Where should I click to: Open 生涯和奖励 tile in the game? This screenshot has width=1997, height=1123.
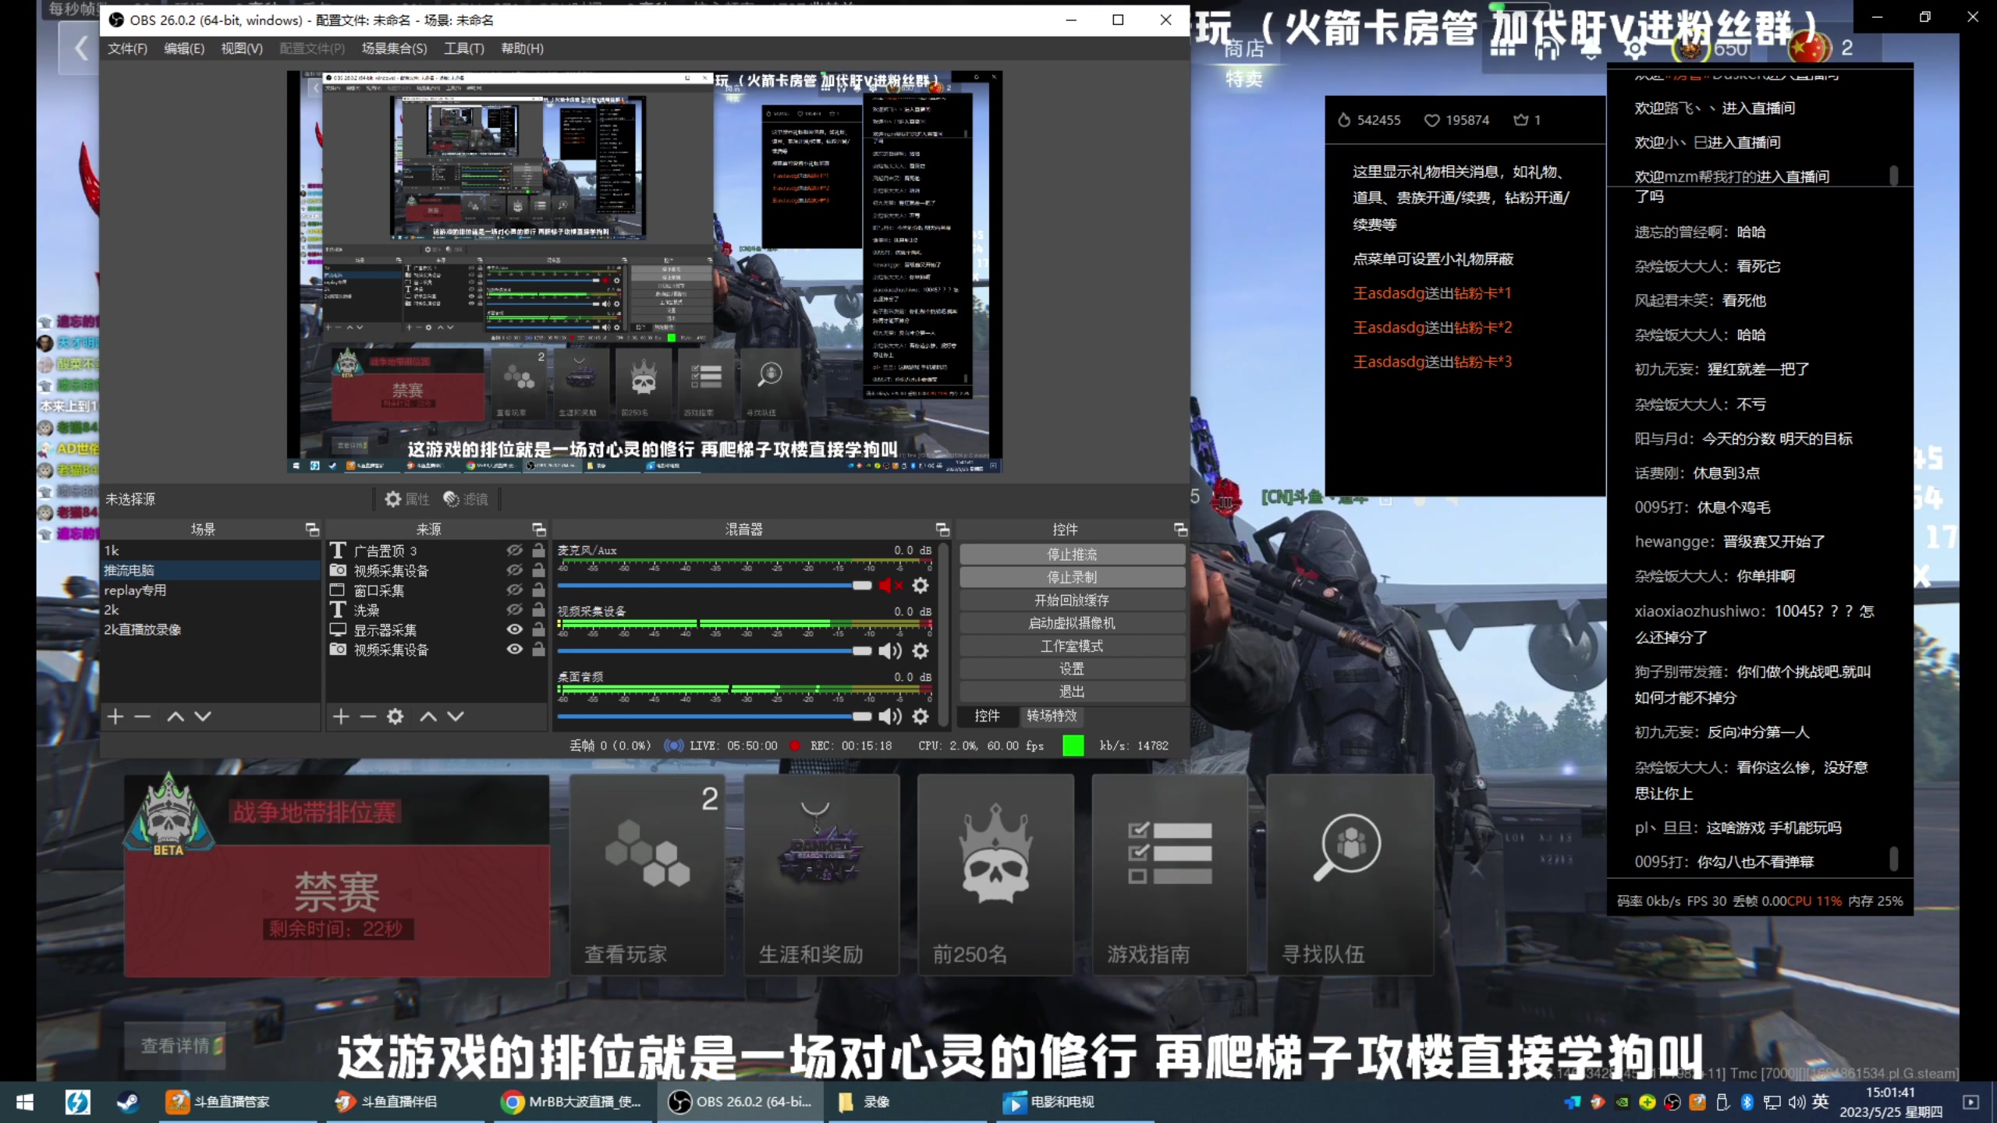(821, 874)
